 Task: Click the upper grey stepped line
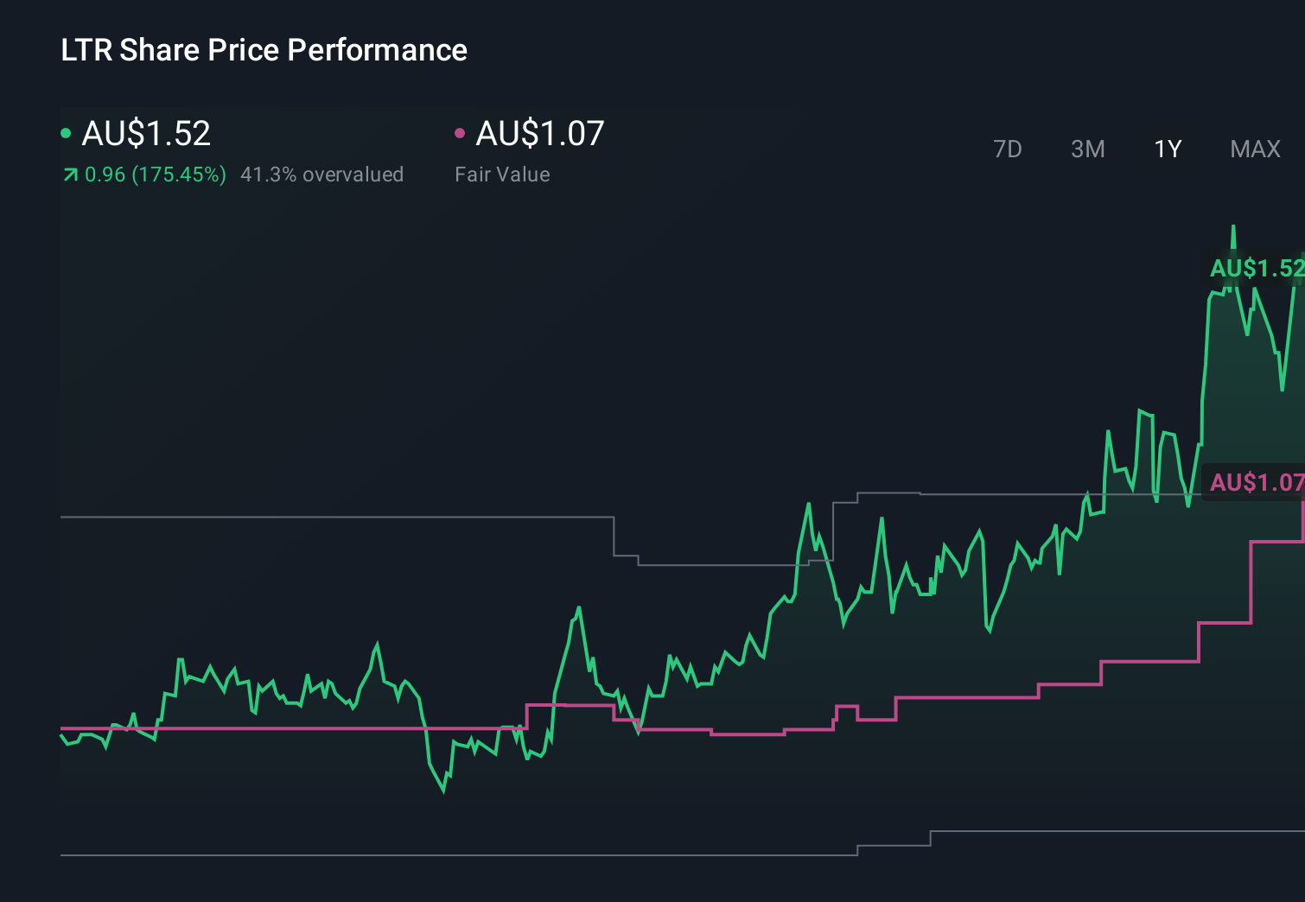tap(346, 517)
